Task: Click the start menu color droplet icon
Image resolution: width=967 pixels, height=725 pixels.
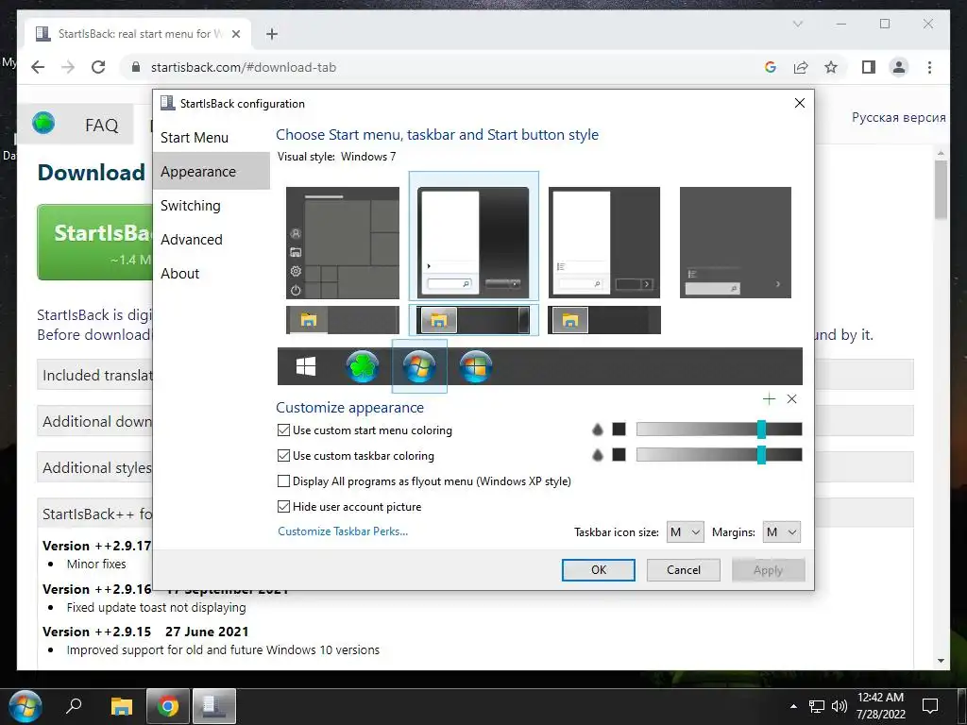Action: point(597,430)
